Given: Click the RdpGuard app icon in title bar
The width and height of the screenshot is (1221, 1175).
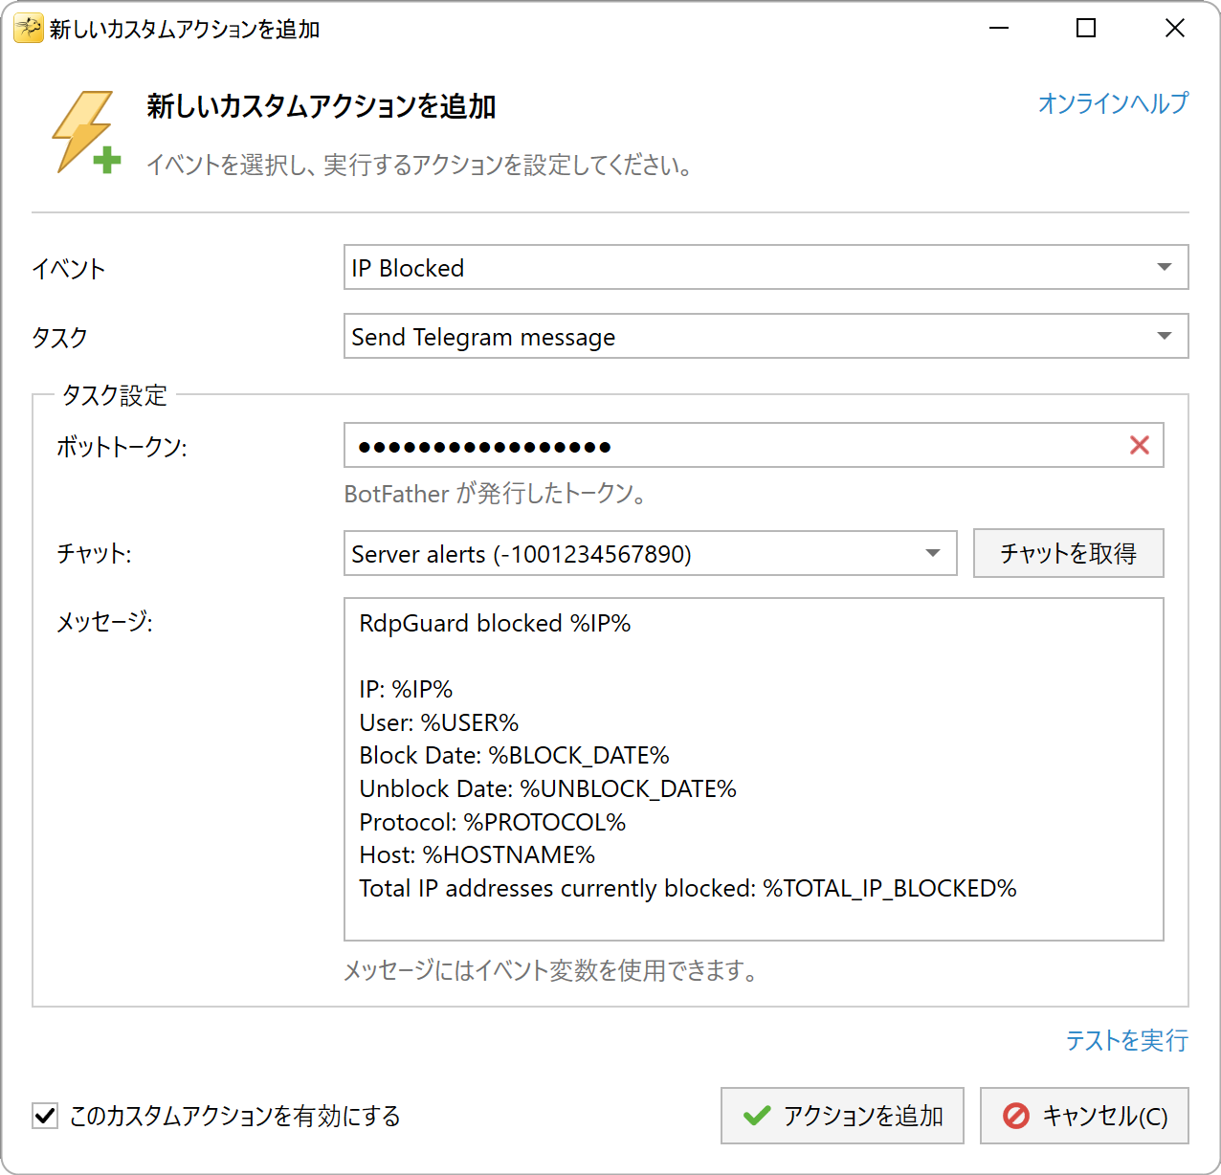Looking at the screenshot, I should pyautogui.click(x=29, y=29).
